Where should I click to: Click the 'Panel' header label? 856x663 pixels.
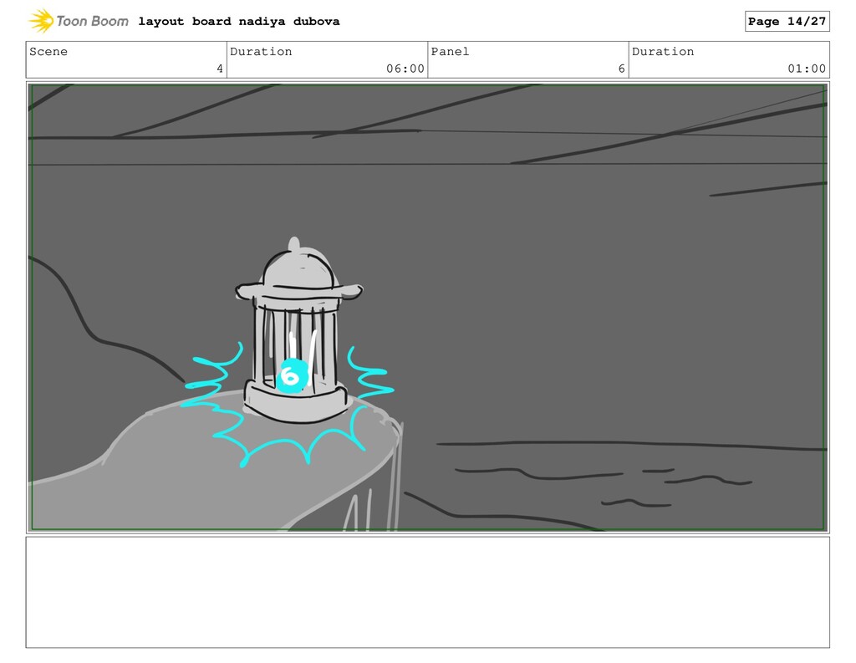click(x=450, y=51)
